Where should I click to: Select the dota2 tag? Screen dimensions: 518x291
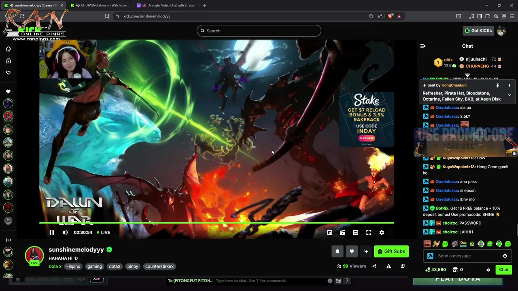click(115, 266)
